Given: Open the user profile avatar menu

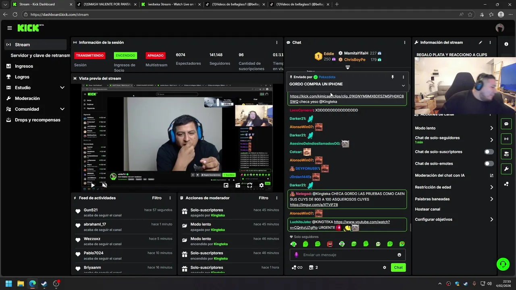Looking at the screenshot, I should [x=500, y=28].
